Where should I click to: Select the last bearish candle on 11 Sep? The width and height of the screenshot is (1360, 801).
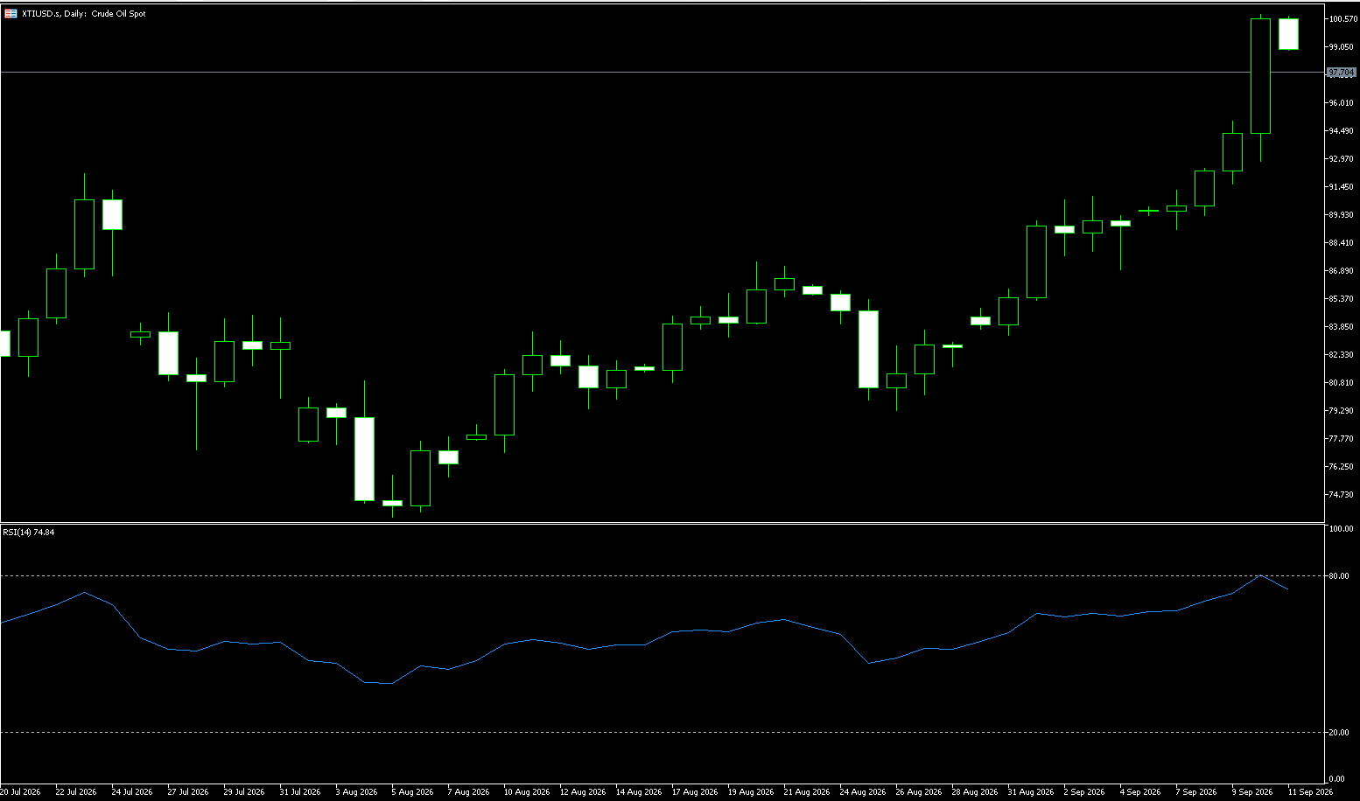[1288, 34]
